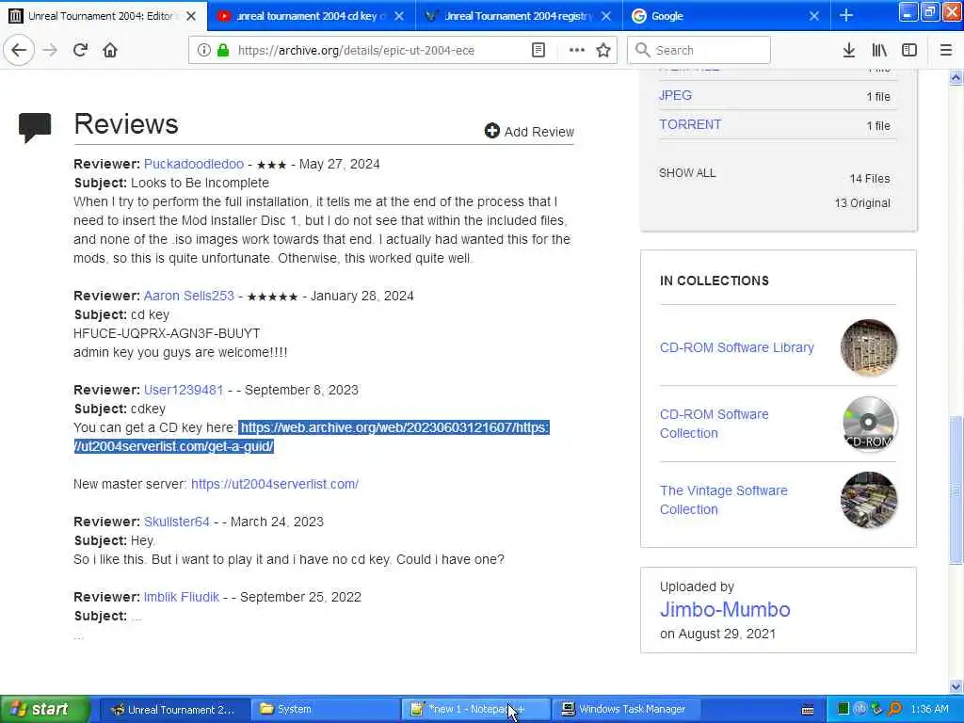Open the Firefox hamburger menu
Viewport: 964px width, 723px height.
945,51
